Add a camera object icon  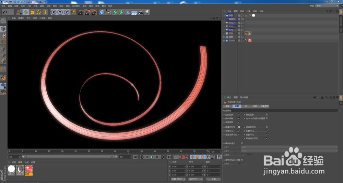pos(141,12)
